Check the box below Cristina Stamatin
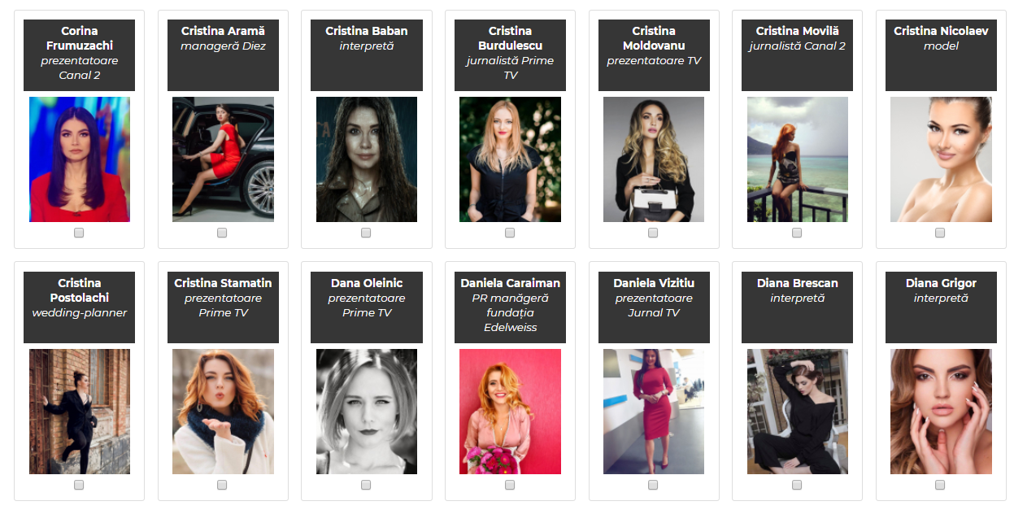This screenshot has width=1014, height=510. tap(222, 485)
